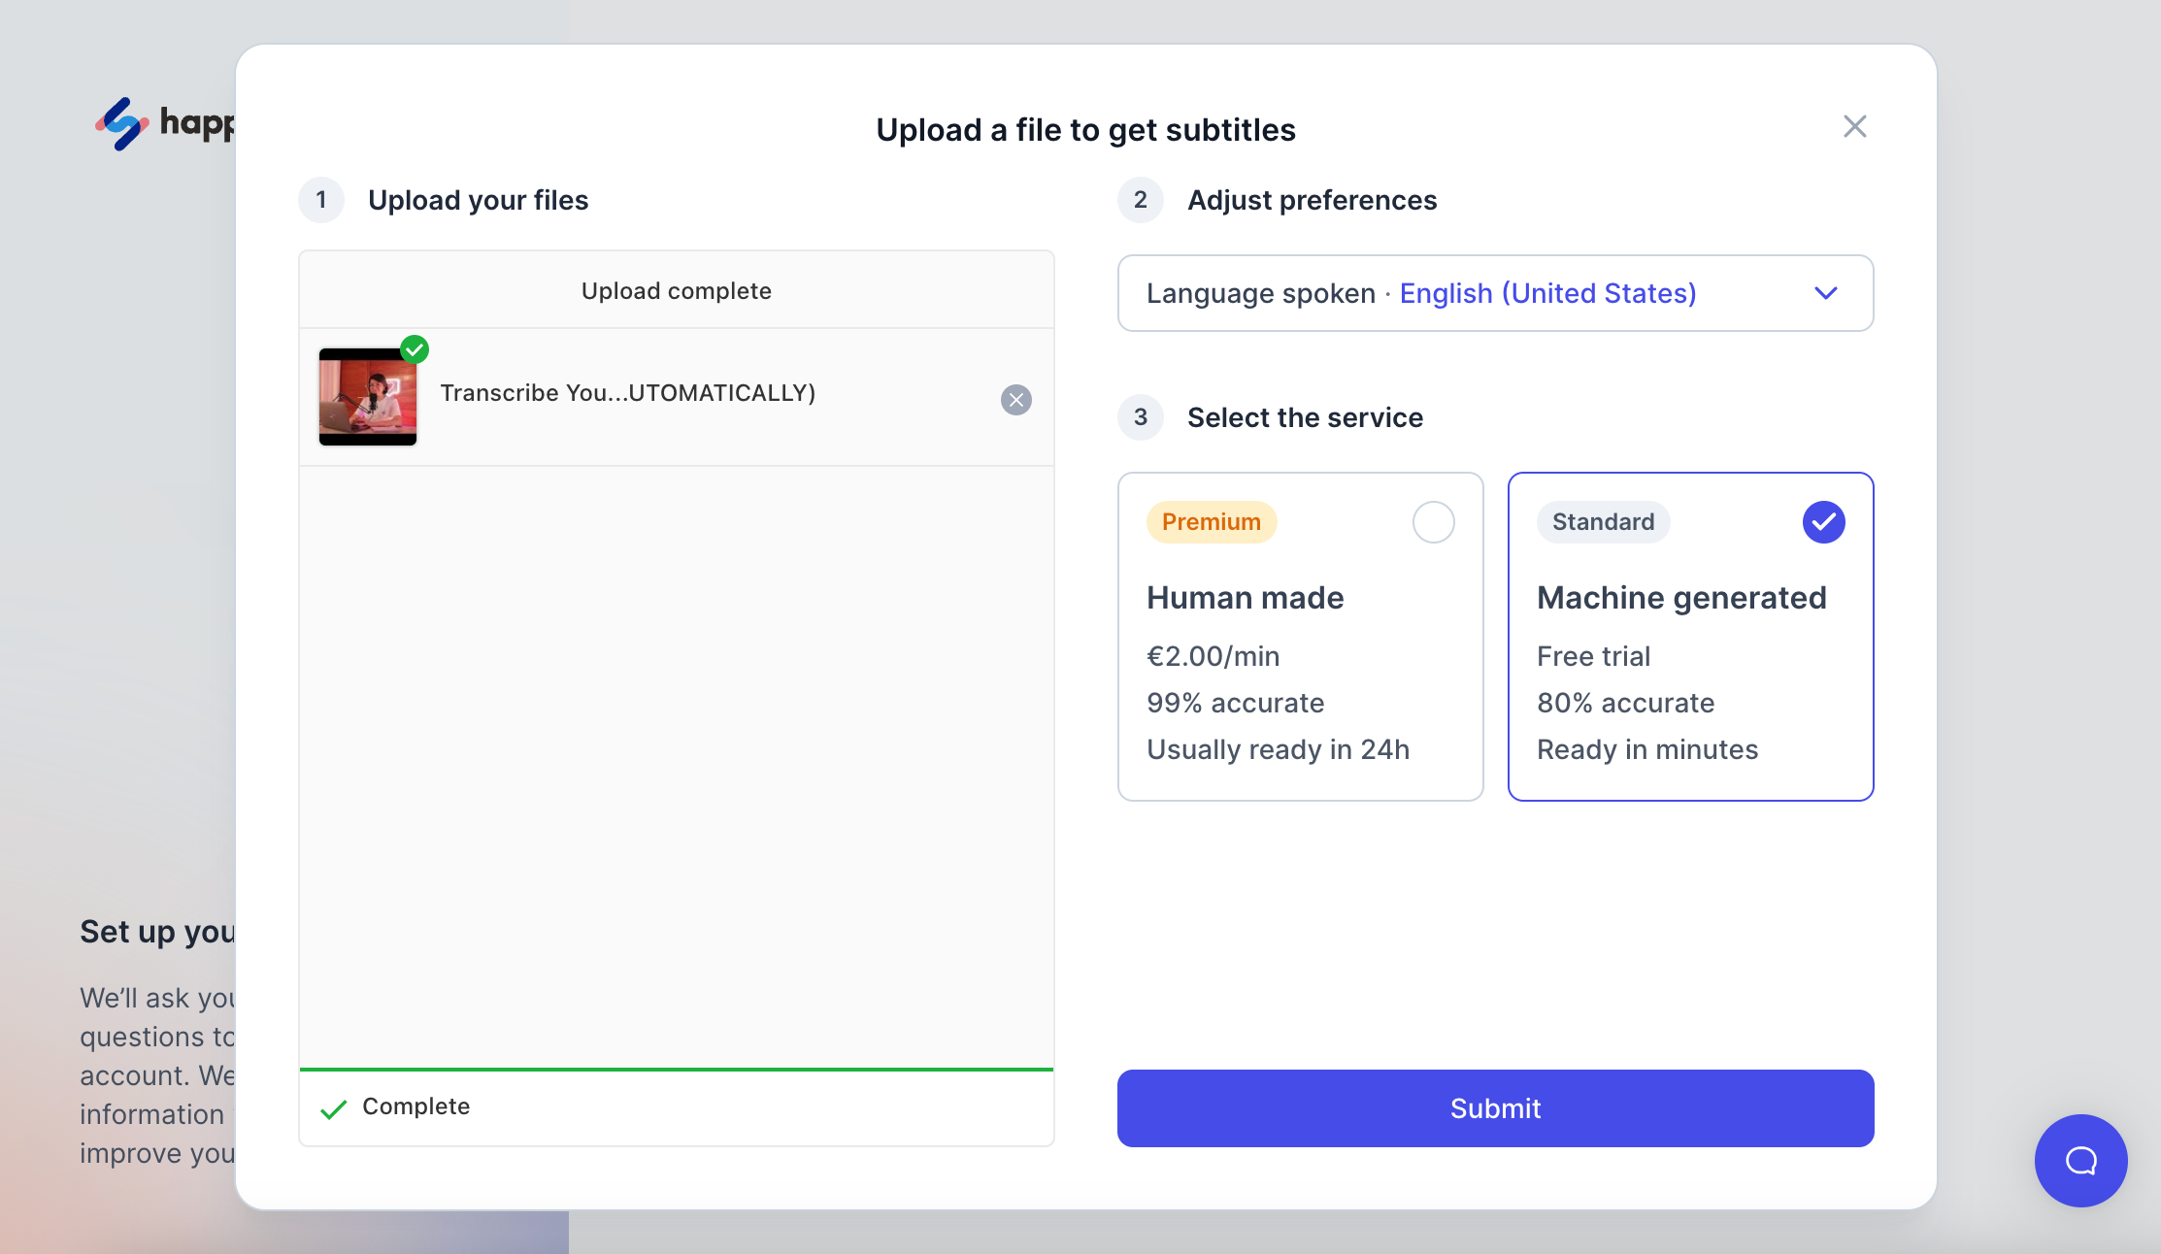Screen dimensions: 2161x1254
Task: Click English (United States) language value
Action: 1547,293
